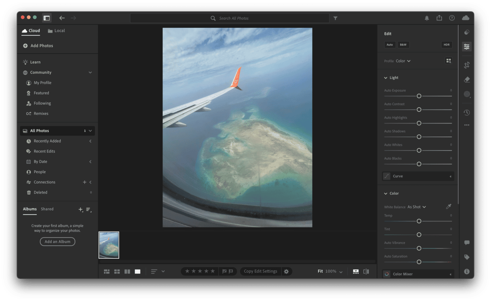Open the Profile Color dropdown
This screenshot has width=491, height=301.
[403, 61]
